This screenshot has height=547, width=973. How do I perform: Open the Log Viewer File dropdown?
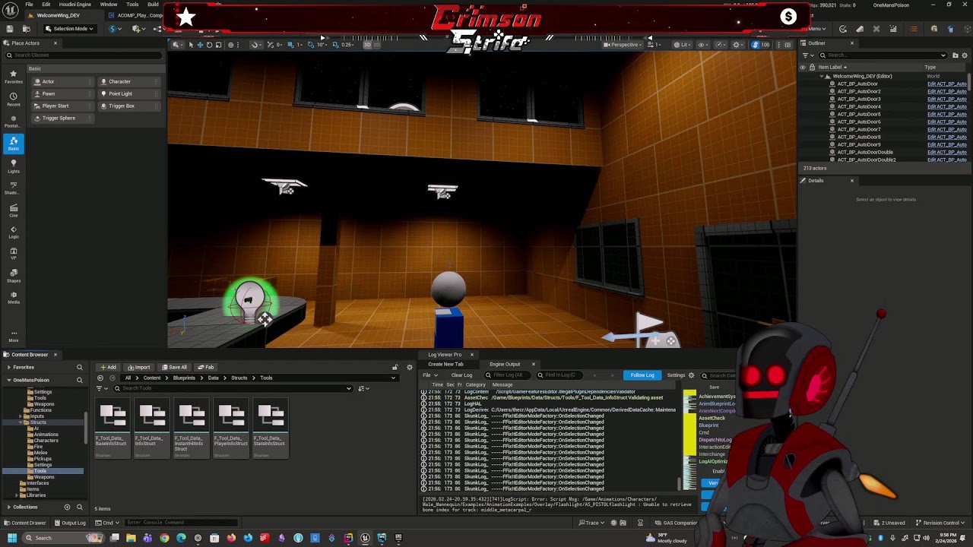tap(429, 375)
